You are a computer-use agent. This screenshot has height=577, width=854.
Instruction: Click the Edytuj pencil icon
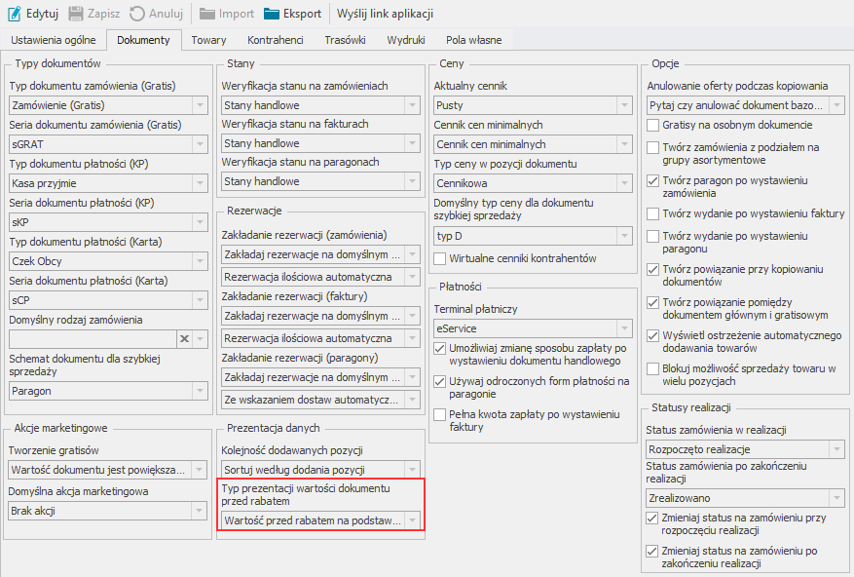pos(15,15)
